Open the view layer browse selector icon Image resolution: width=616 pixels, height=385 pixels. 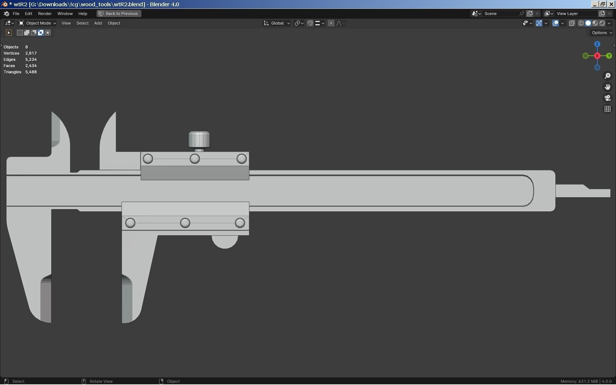(x=549, y=14)
